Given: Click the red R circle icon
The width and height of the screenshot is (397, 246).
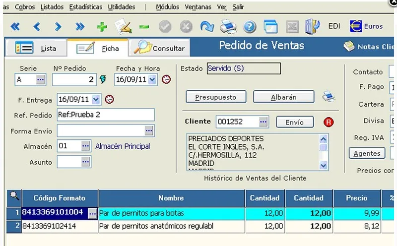Looking at the screenshot, I should coord(329,122).
